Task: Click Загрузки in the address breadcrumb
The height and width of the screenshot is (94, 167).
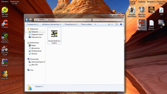Action: (51, 20)
